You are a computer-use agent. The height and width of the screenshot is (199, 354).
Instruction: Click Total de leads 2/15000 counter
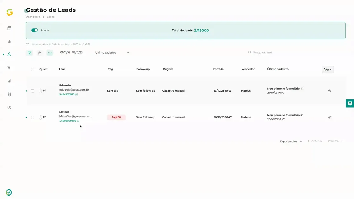coord(190,31)
